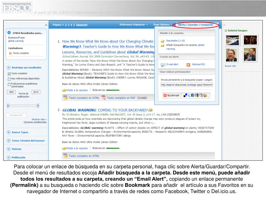
Task: Click the 2010 end year field
Action: coord(36,92)
